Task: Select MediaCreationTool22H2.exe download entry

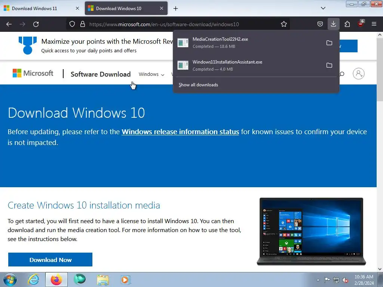Action: pyautogui.click(x=256, y=43)
